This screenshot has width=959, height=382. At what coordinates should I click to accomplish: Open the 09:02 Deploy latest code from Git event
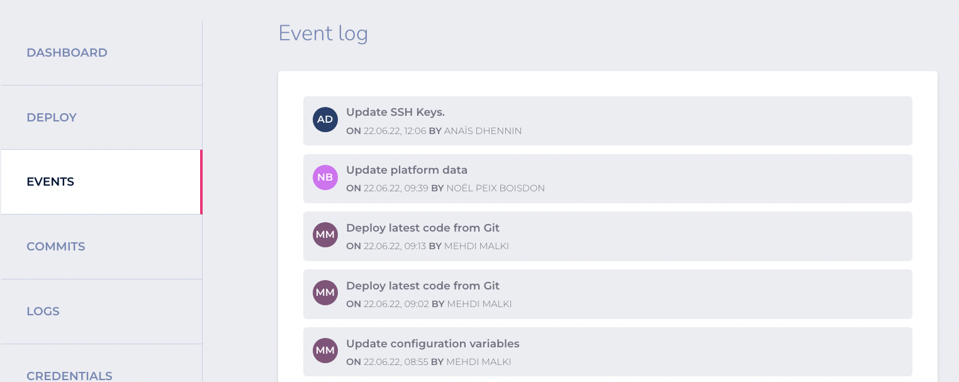607,294
